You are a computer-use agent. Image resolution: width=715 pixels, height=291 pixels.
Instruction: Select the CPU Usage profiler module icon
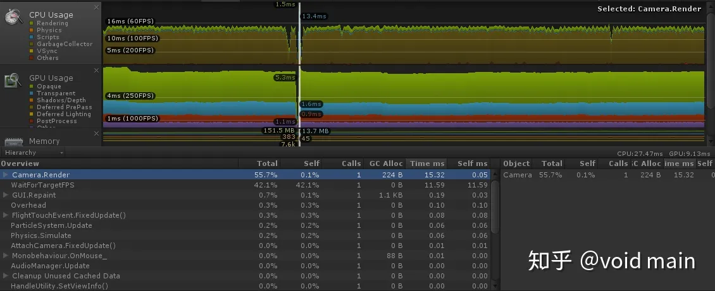[14, 16]
